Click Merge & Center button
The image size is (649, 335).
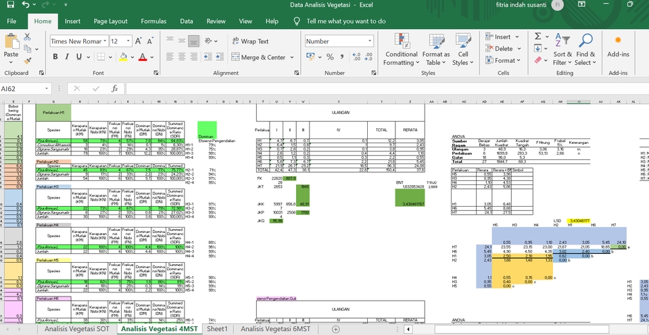point(259,57)
